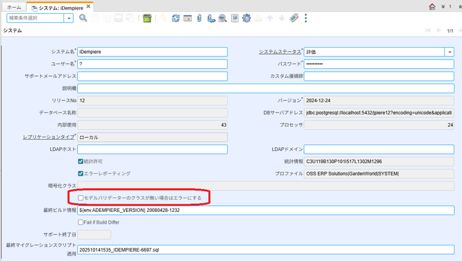Open the 検索条件選択 dropdown arrow
462x261 pixels.
point(69,18)
